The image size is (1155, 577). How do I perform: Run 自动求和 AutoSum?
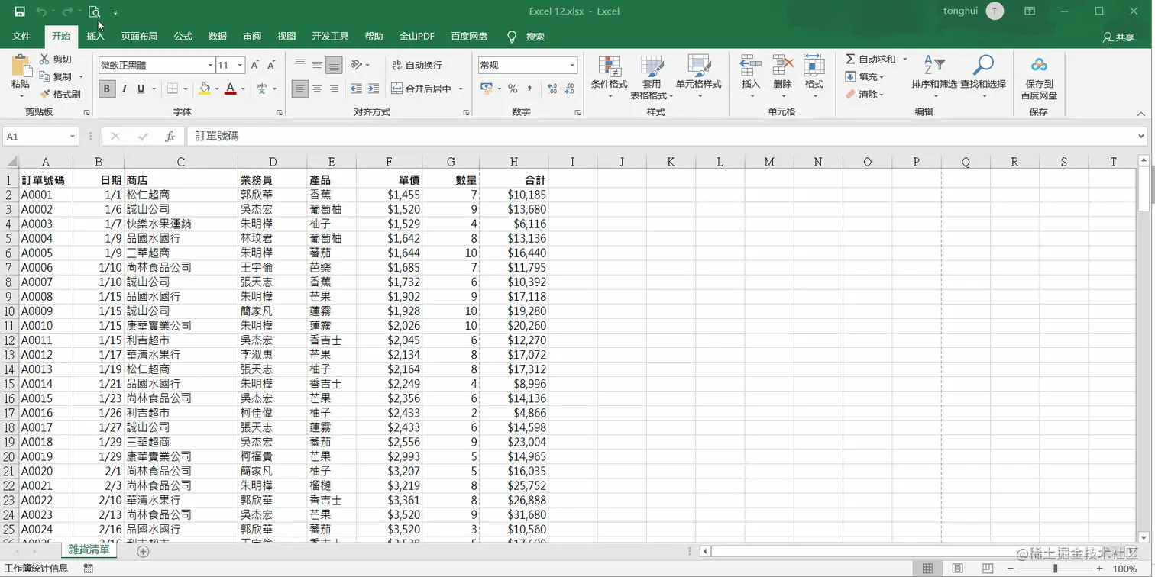(x=870, y=59)
